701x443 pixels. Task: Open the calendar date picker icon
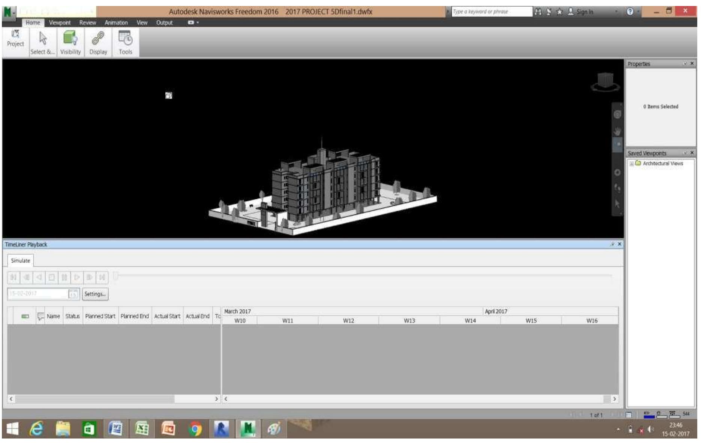coord(73,294)
